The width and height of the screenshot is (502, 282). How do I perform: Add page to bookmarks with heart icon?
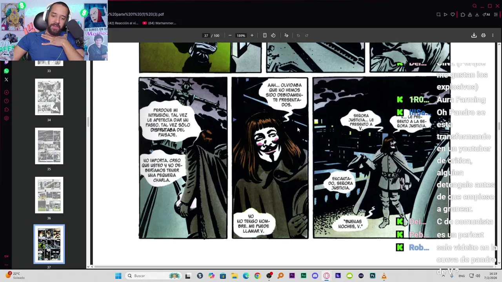point(453,14)
